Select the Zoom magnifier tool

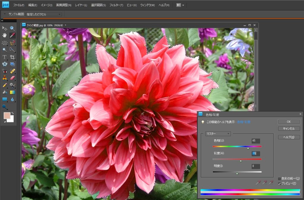(x=12, y=28)
